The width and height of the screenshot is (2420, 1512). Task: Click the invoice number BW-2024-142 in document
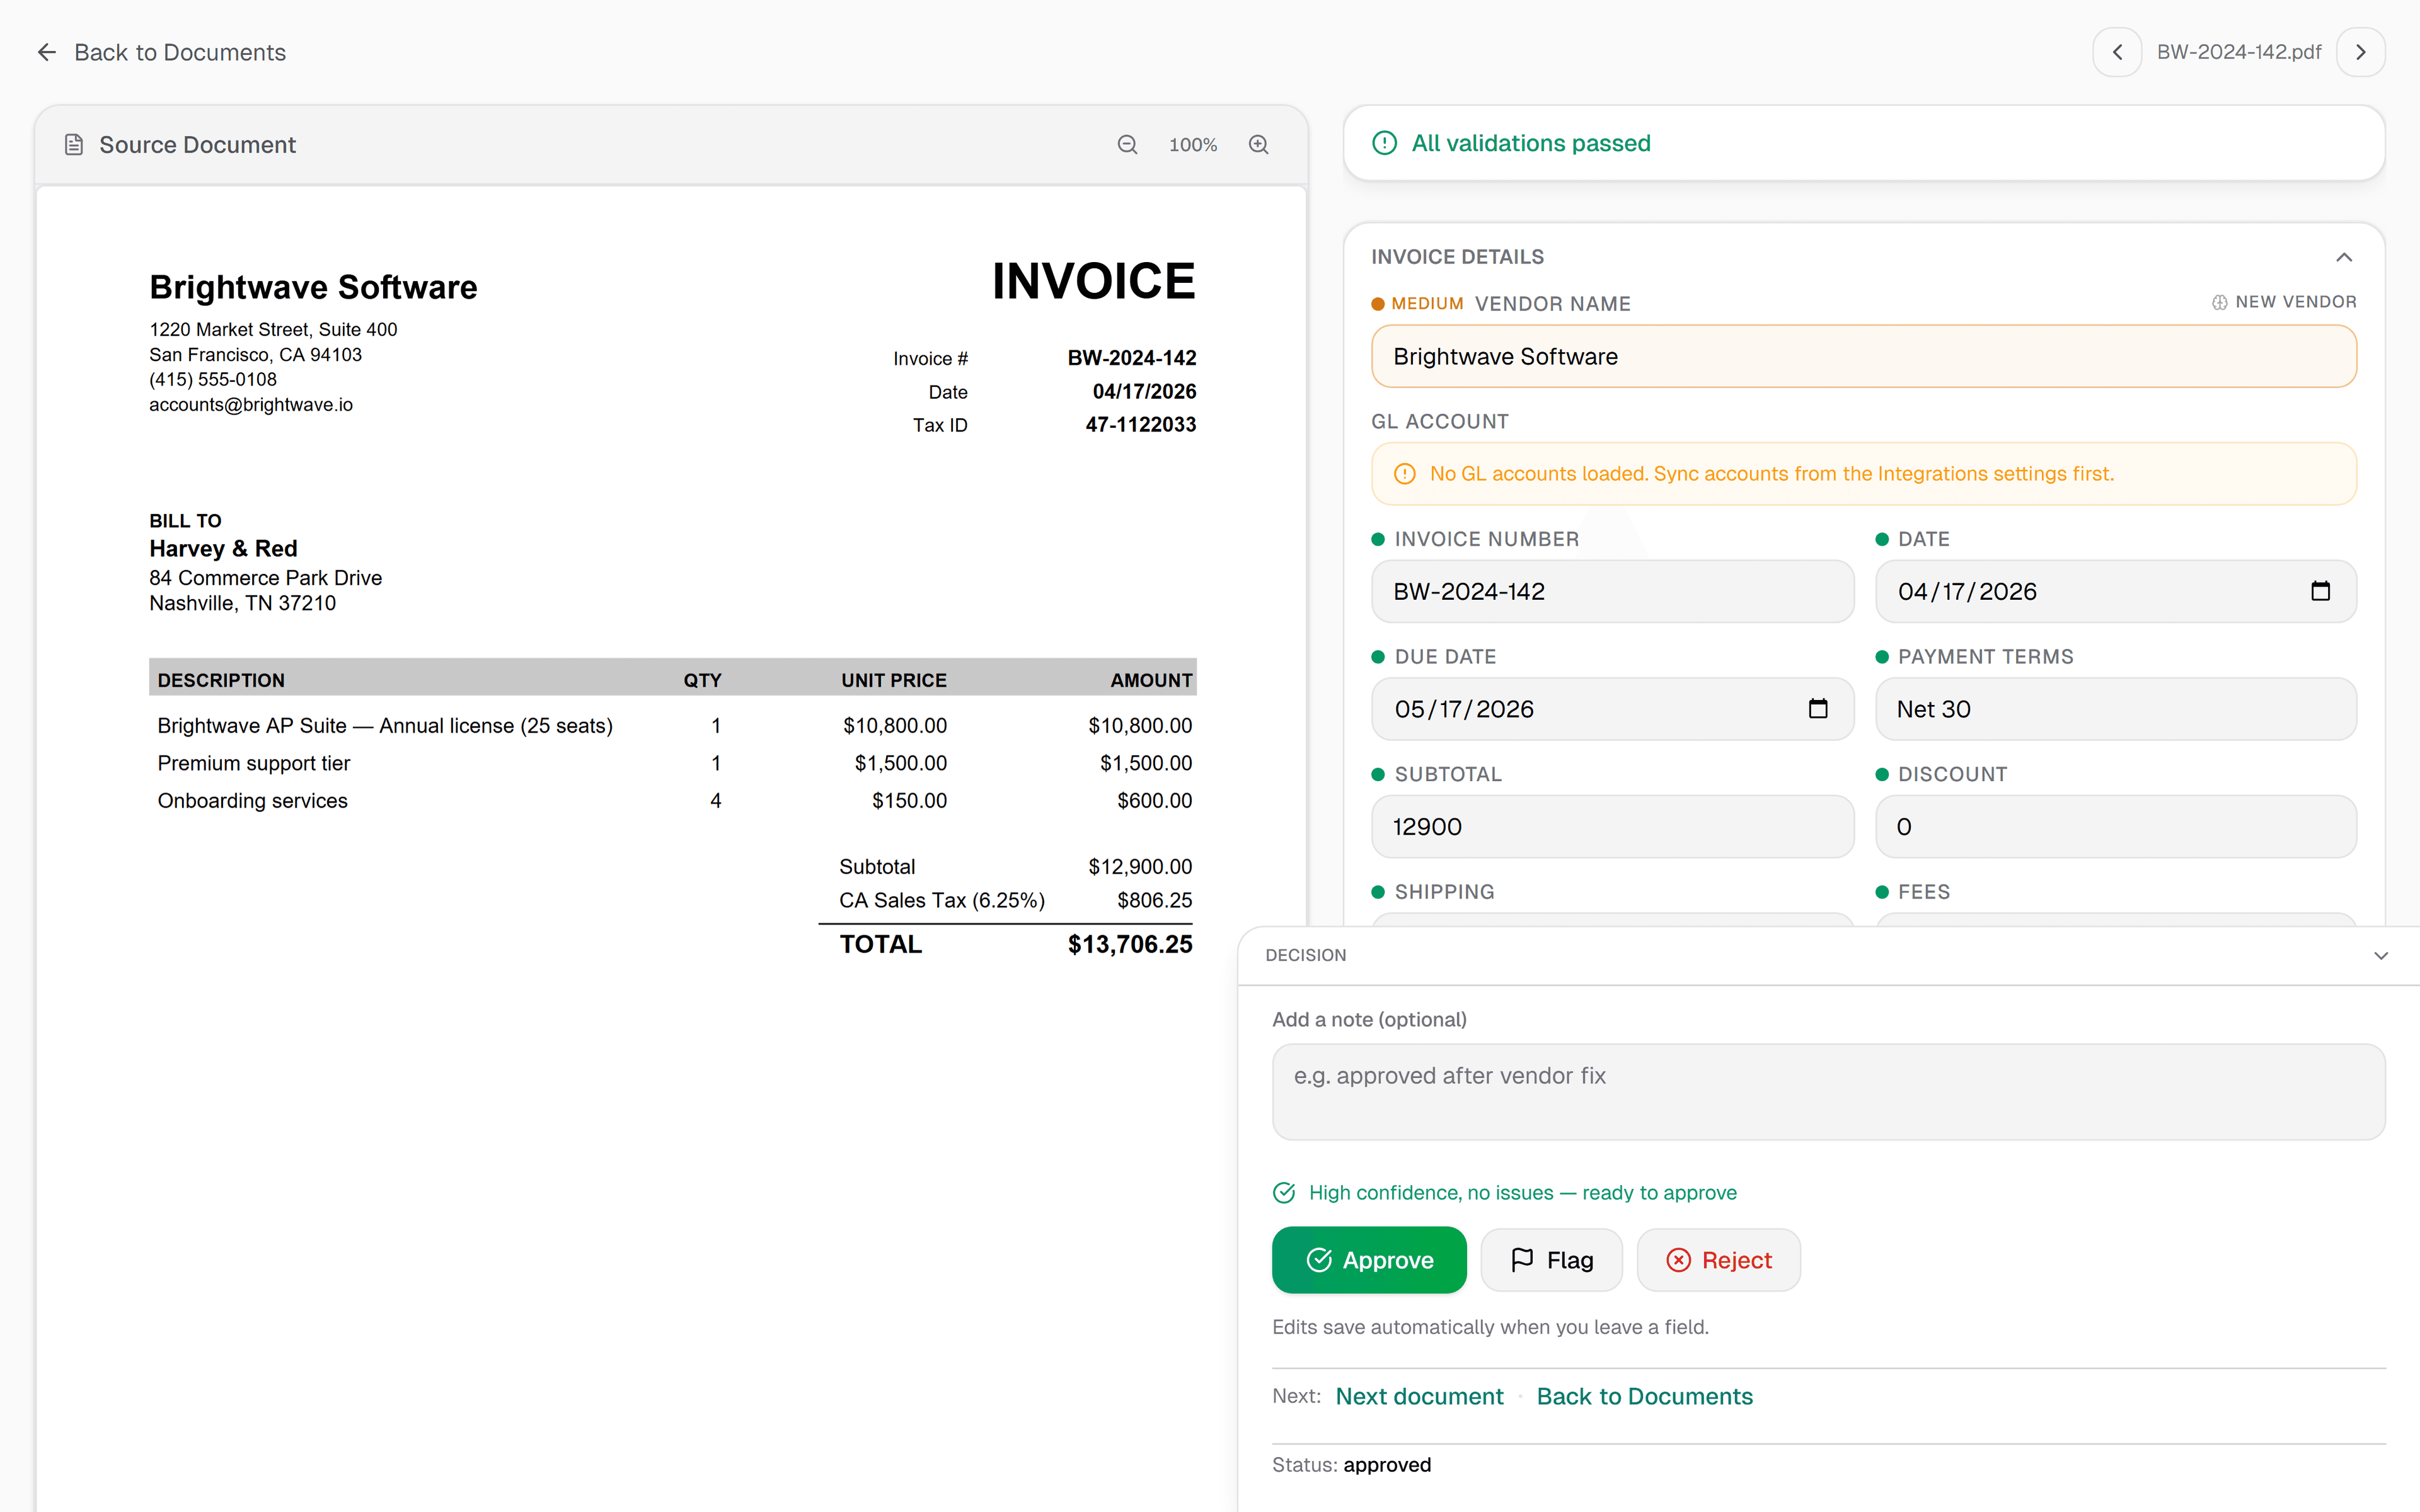click(x=1131, y=358)
